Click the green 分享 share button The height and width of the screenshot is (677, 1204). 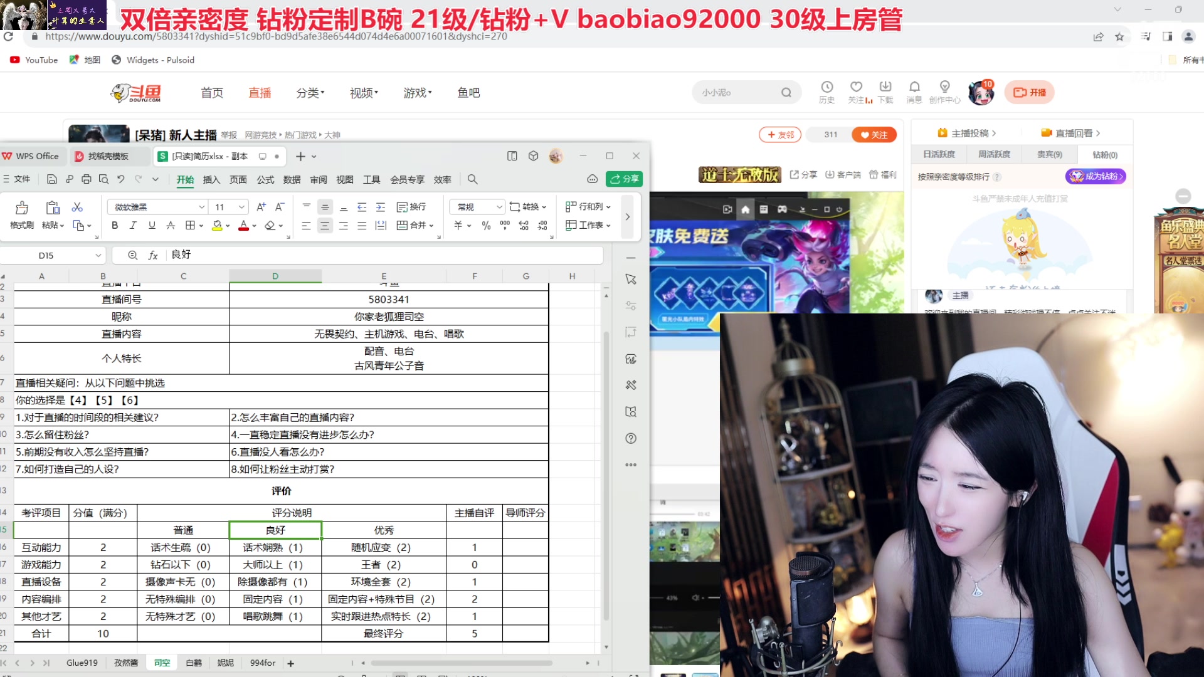625,179
